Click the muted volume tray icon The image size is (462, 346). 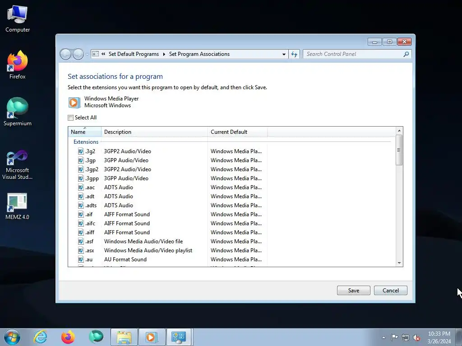[x=416, y=337]
